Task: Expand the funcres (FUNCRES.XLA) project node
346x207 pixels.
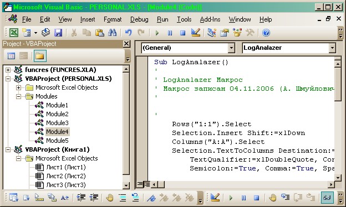Action: (8, 70)
